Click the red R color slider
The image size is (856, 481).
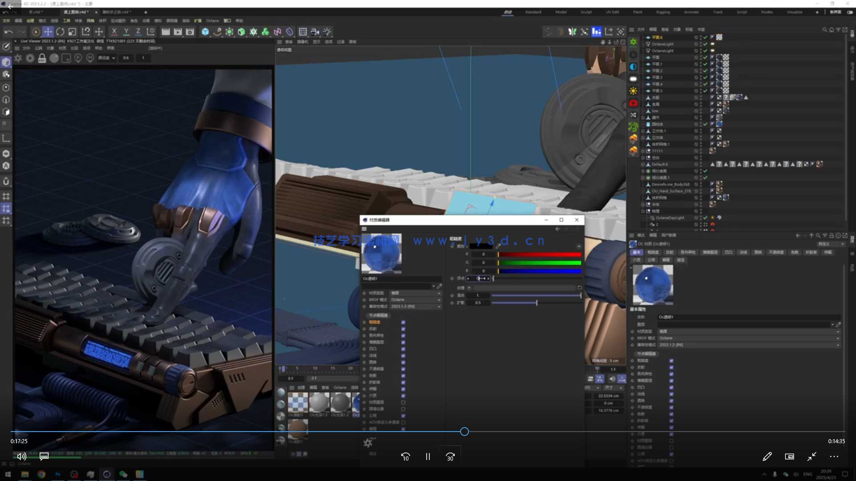[x=539, y=254]
